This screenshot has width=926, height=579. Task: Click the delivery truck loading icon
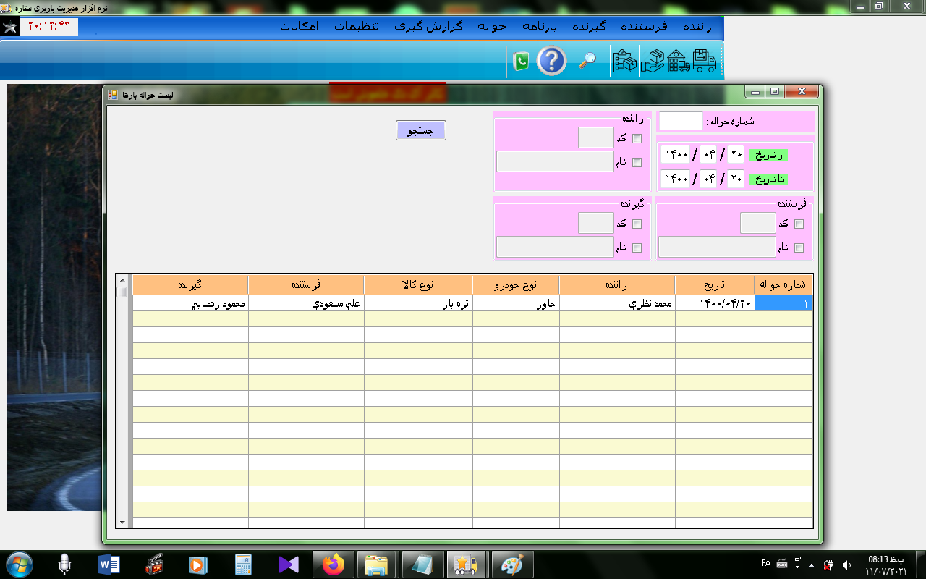pyautogui.click(x=704, y=61)
